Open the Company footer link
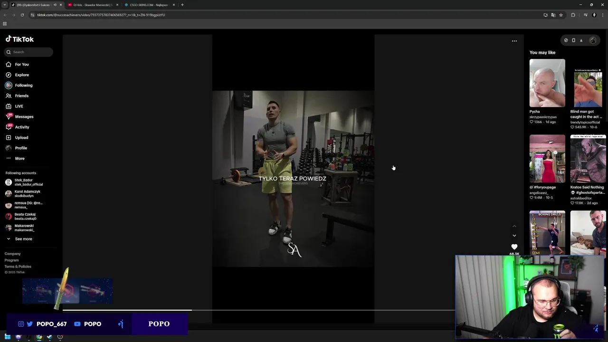This screenshot has width=608, height=342. [x=13, y=254]
